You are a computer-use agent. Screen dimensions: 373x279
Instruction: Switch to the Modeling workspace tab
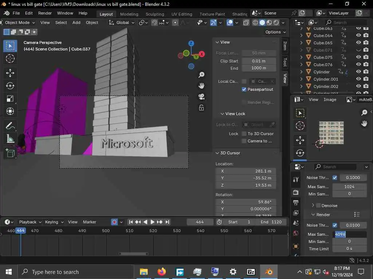tap(129, 14)
